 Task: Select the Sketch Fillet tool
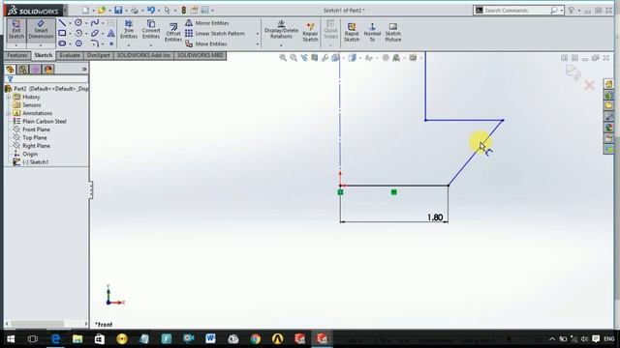(x=95, y=43)
